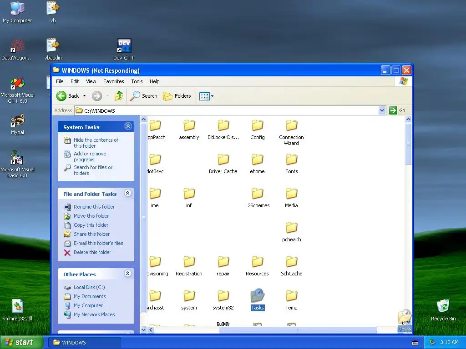Select the task pane scroll-down arrow
This screenshot has height=349, width=466.
click(143, 330)
